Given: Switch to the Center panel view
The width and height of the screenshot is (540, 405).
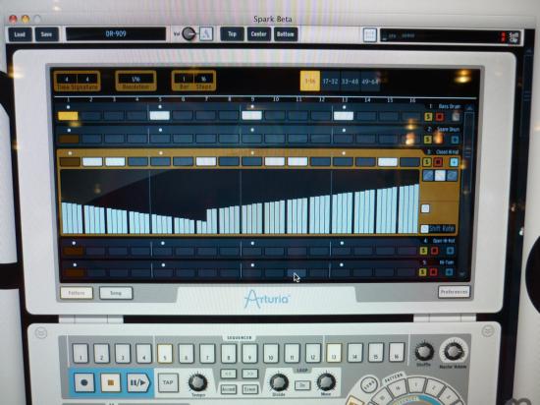Looking at the screenshot, I should coord(258,34).
